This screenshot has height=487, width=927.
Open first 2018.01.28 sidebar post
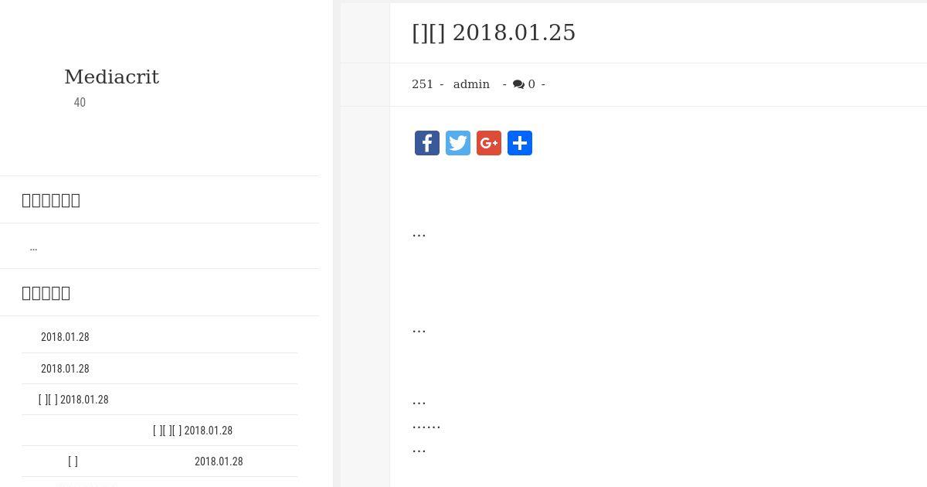[x=65, y=337]
